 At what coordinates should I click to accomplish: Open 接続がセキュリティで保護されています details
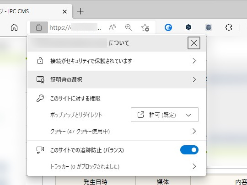click(117, 61)
